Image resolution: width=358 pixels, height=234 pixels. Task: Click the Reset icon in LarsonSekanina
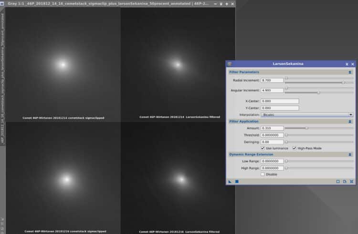[x=352, y=182]
